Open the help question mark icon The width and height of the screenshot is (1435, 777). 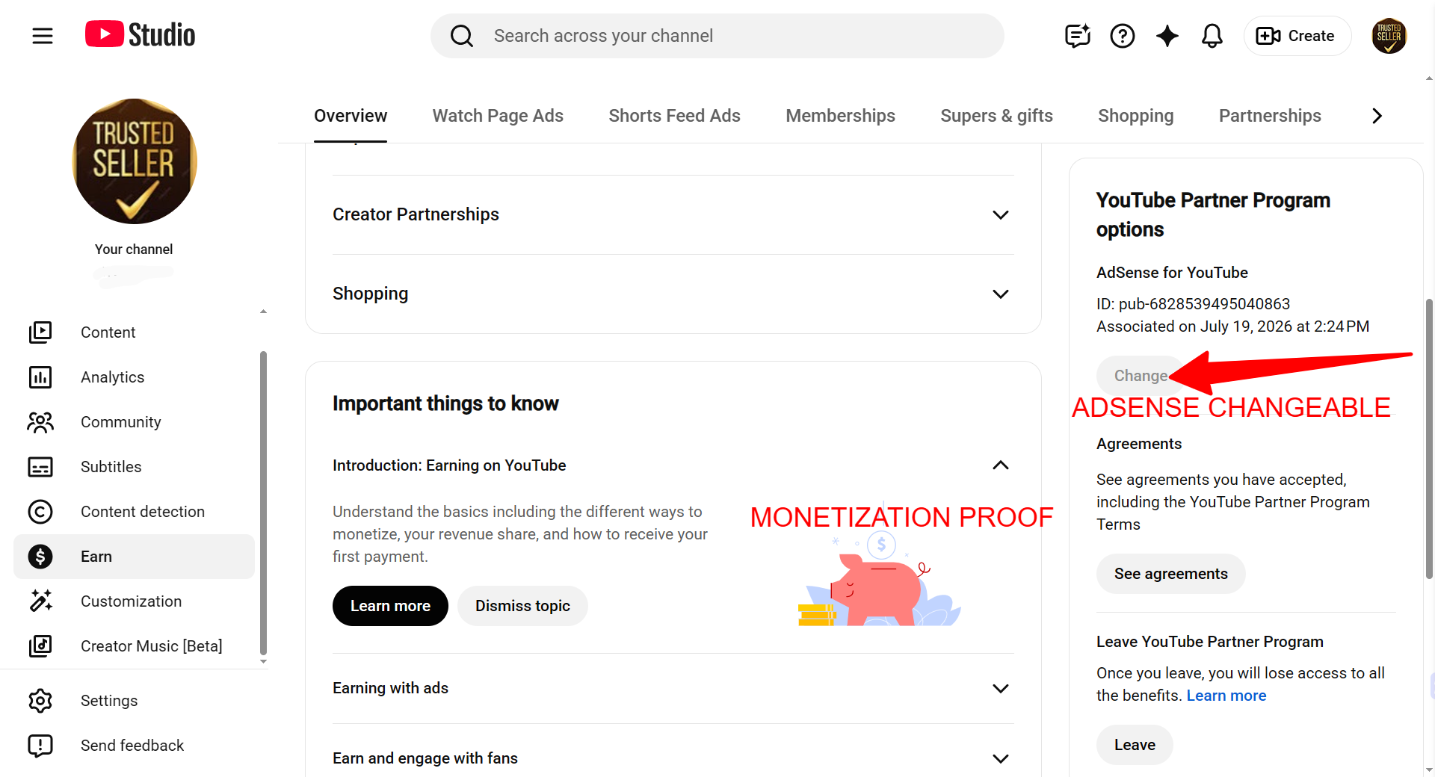[x=1122, y=35]
